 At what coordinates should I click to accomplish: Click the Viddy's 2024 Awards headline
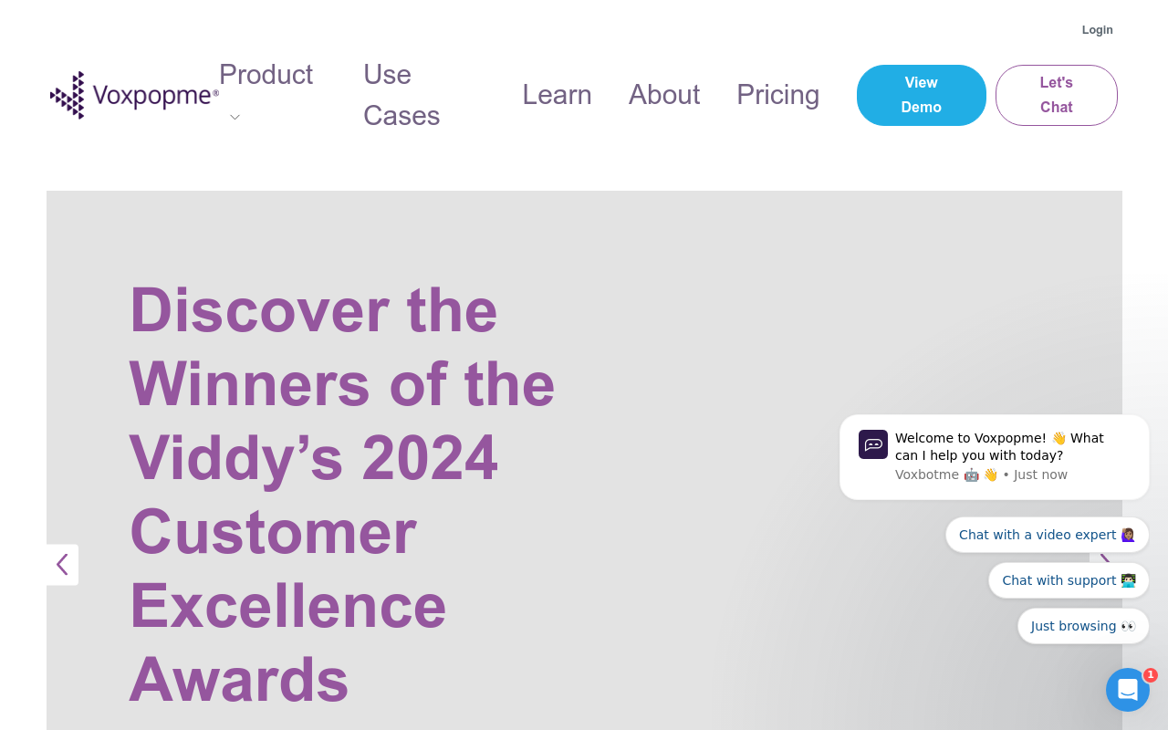tap(342, 494)
